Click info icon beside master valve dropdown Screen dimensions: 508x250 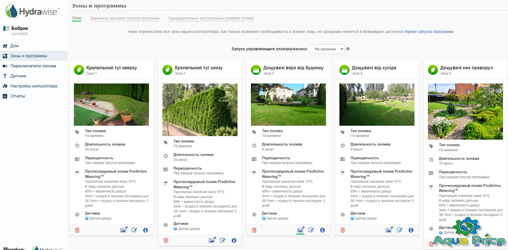(348, 49)
